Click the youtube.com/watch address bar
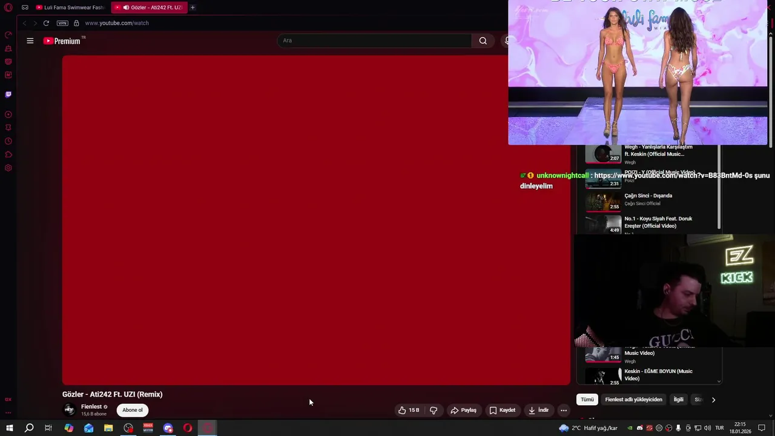775x436 pixels. pyautogui.click(x=117, y=23)
